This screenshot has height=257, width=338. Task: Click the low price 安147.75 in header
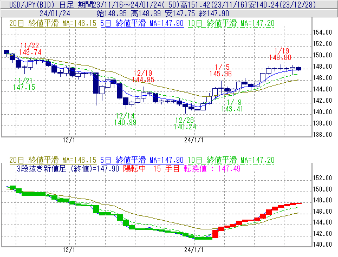(x=180, y=14)
